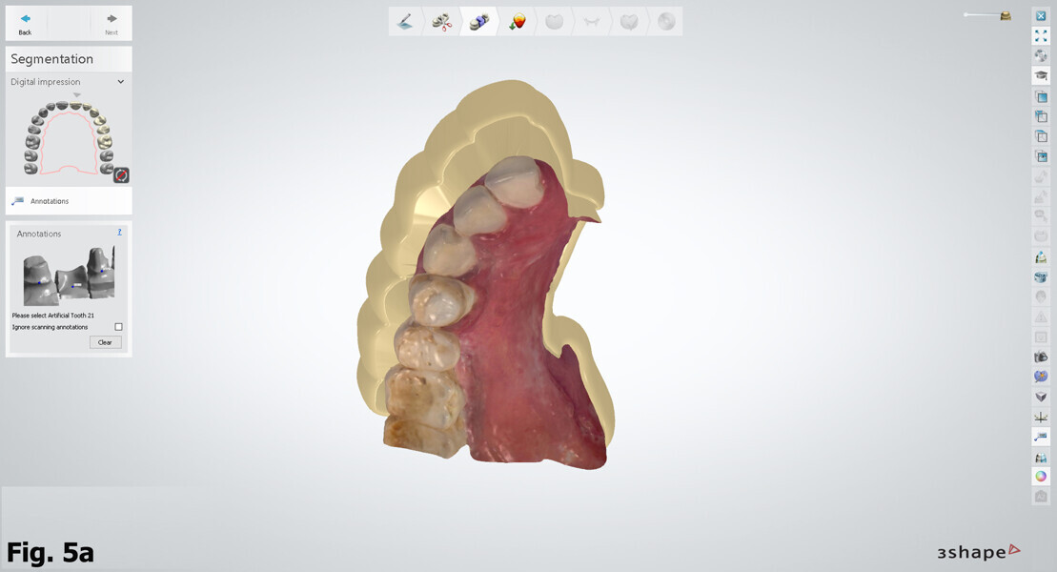Click the color wheel texture icon
The height and width of the screenshot is (572, 1057).
pyautogui.click(x=1041, y=476)
